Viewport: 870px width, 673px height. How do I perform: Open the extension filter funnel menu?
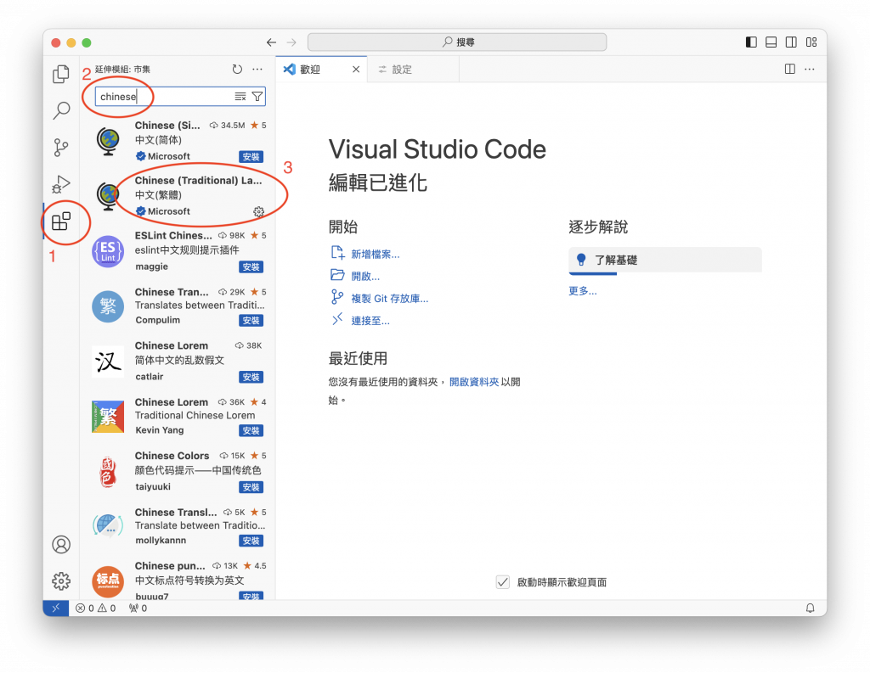coord(257,97)
